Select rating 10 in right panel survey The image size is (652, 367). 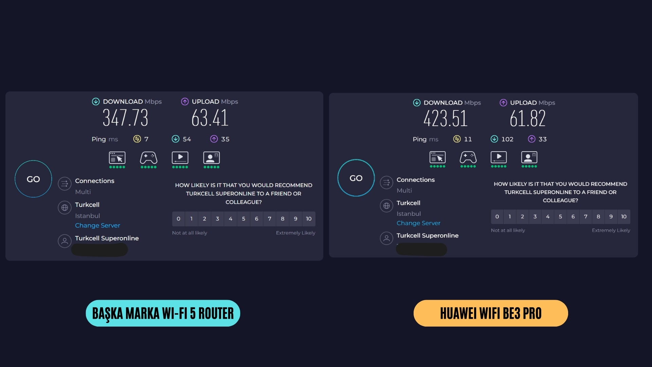624,216
